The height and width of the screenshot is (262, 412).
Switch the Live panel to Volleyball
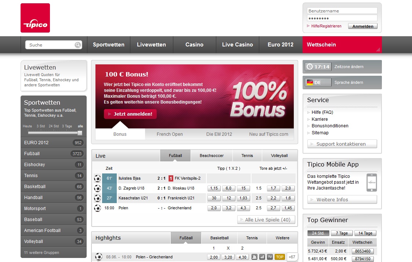coord(279,156)
